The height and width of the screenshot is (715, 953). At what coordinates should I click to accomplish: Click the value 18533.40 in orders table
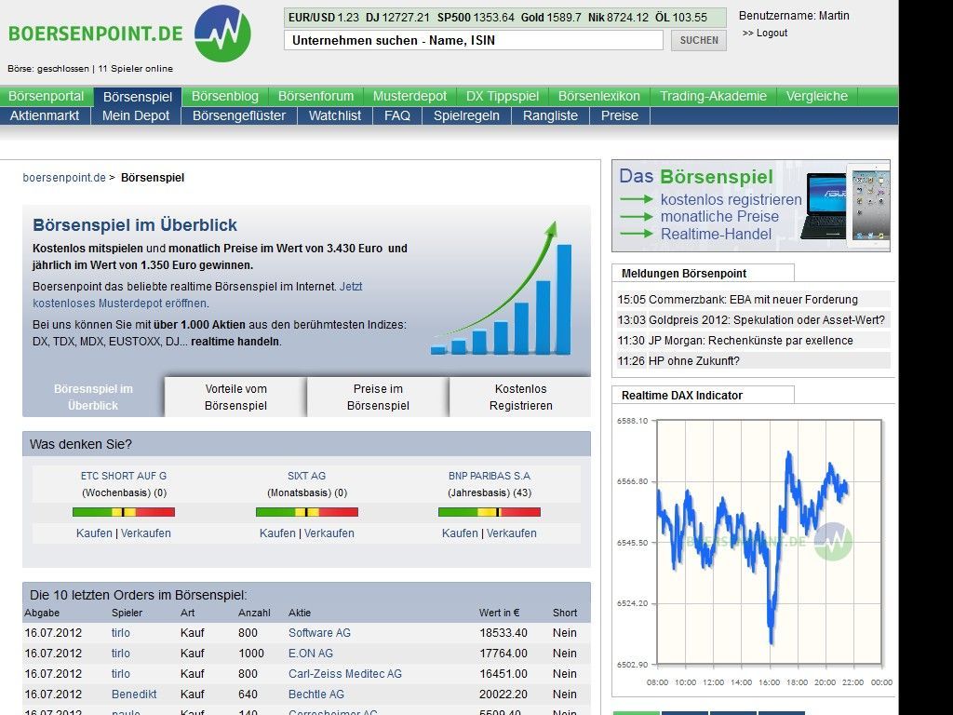pos(503,633)
